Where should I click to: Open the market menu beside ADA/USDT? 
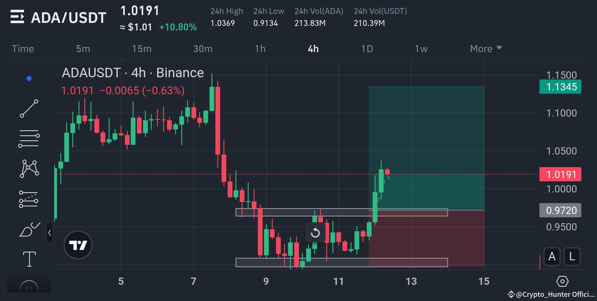coord(18,17)
